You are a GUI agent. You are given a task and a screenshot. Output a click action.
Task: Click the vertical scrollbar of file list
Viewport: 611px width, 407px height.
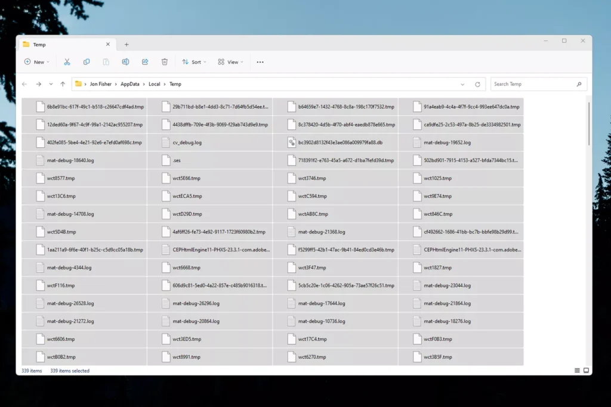[x=589, y=125]
